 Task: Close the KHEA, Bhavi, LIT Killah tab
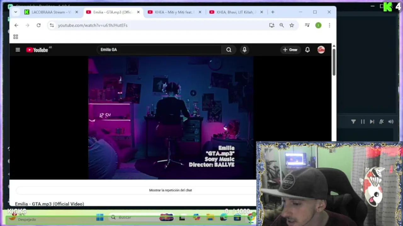click(262, 12)
